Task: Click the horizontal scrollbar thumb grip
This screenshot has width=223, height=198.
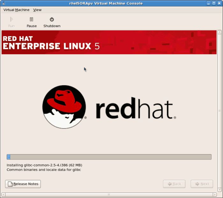Action: (x=109, y=194)
